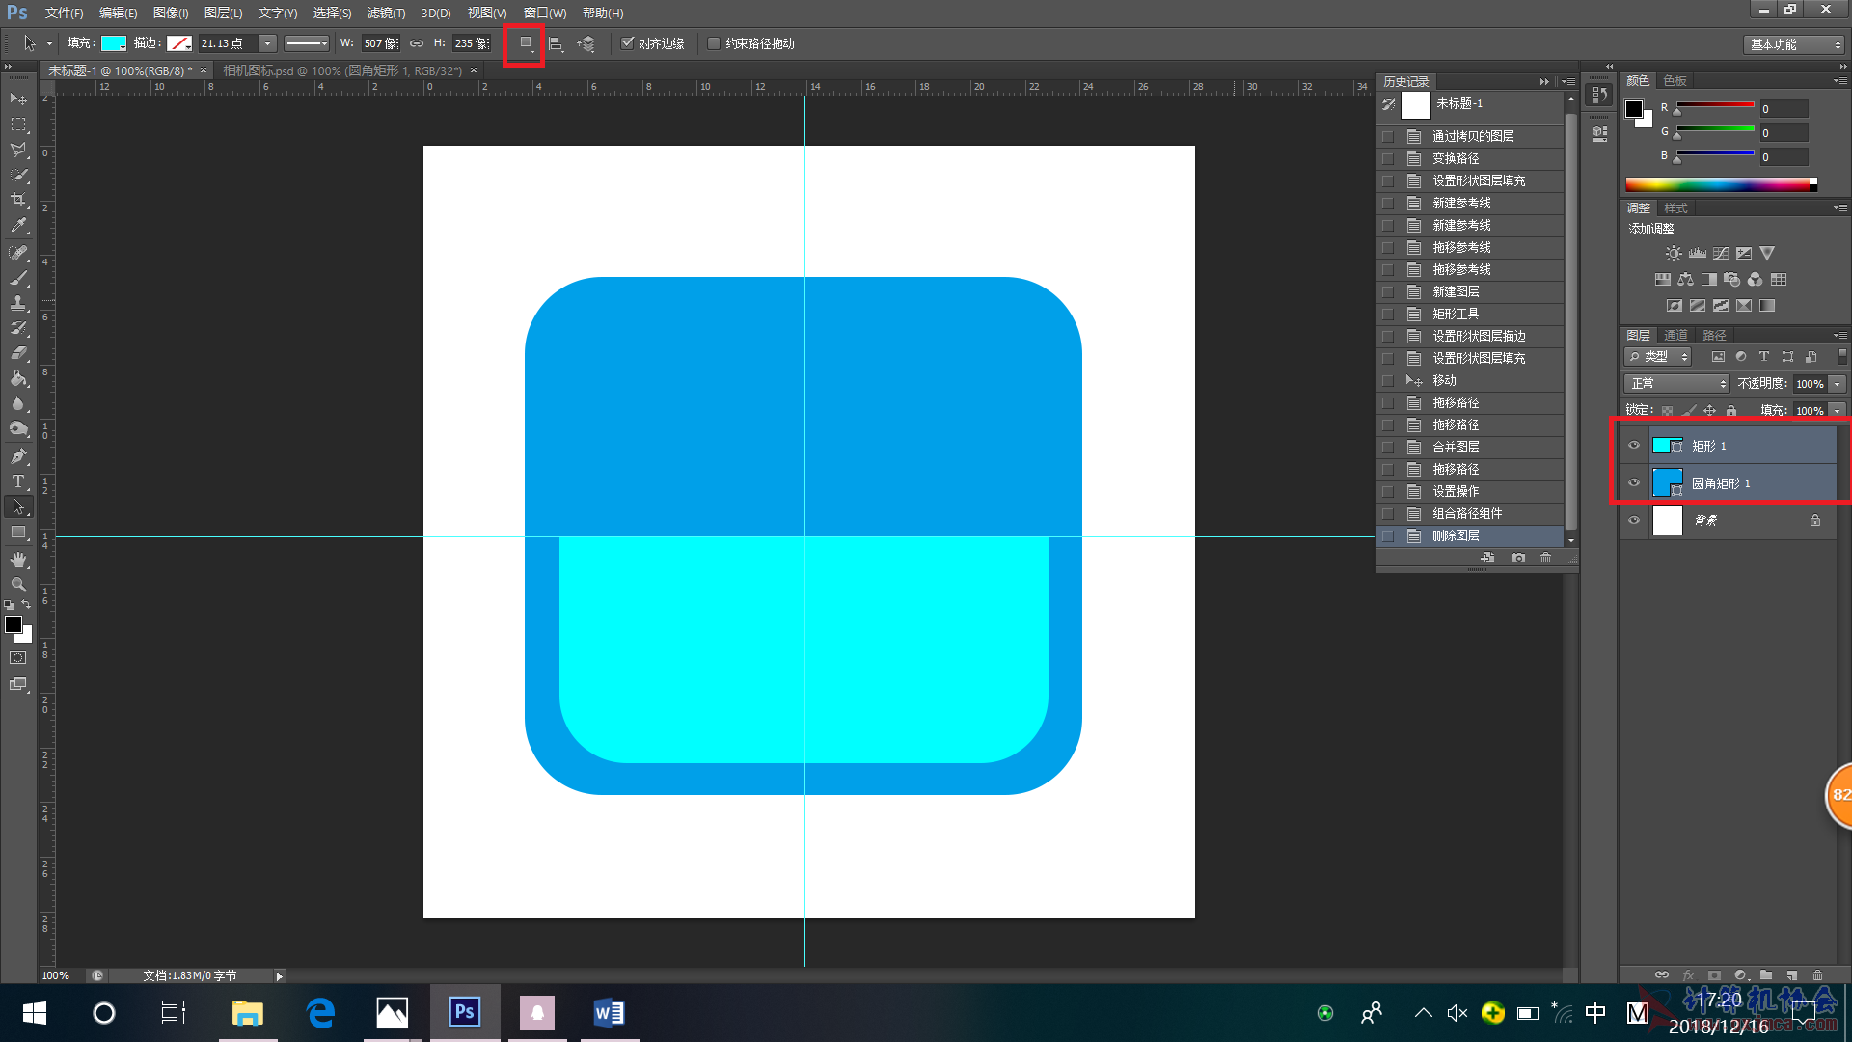The height and width of the screenshot is (1042, 1852).
Task: Select history state 组合路径组件
Action: click(x=1471, y=513)
